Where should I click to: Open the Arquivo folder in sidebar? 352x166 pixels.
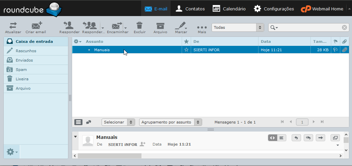coord(36,88)
